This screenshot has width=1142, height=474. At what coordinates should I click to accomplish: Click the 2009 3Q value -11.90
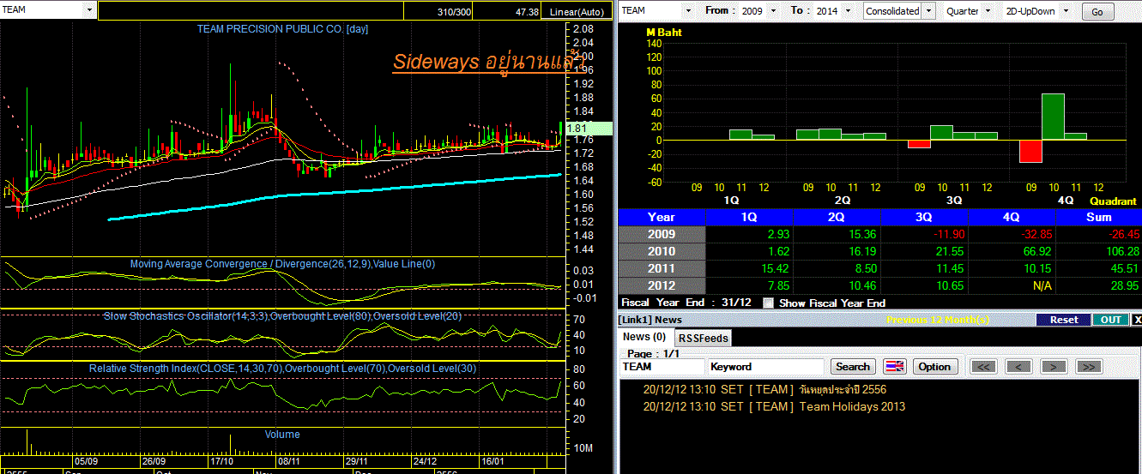tap(946, 234)
